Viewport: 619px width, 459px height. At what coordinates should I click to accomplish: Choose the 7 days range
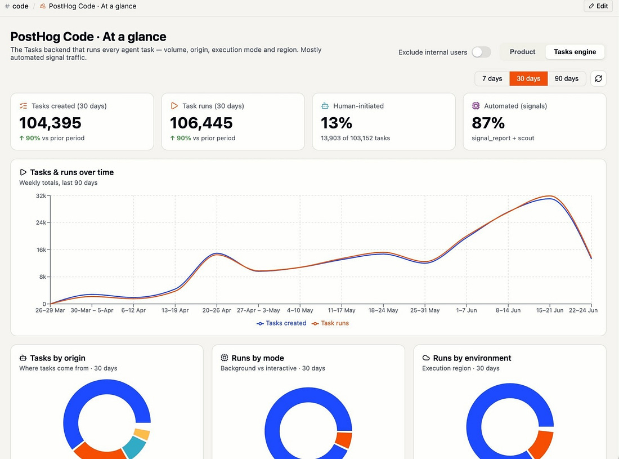[492, 79]
